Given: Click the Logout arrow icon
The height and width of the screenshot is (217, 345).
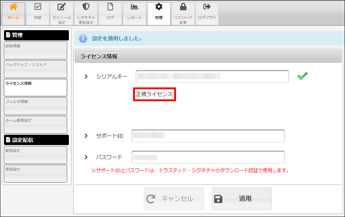Looking at the screenshot, I should tap(207, 7).
